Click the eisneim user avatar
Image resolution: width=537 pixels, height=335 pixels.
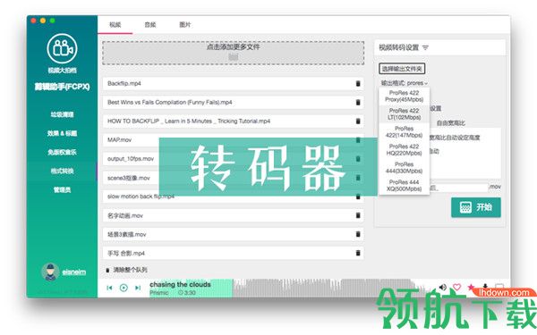click(50, 272)
